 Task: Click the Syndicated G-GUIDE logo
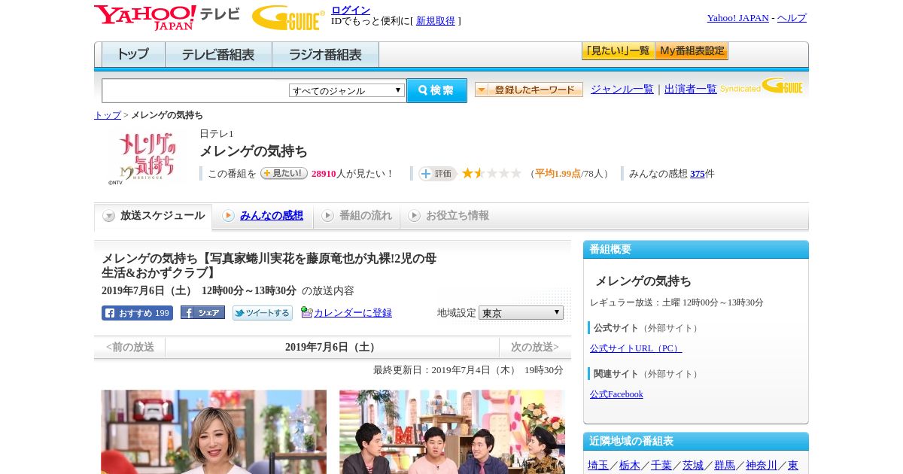coord(762,87)
